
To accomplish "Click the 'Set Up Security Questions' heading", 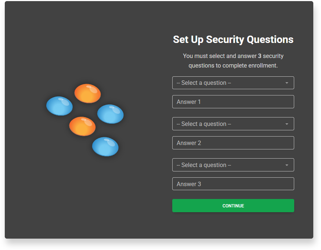I will point(233,40).
